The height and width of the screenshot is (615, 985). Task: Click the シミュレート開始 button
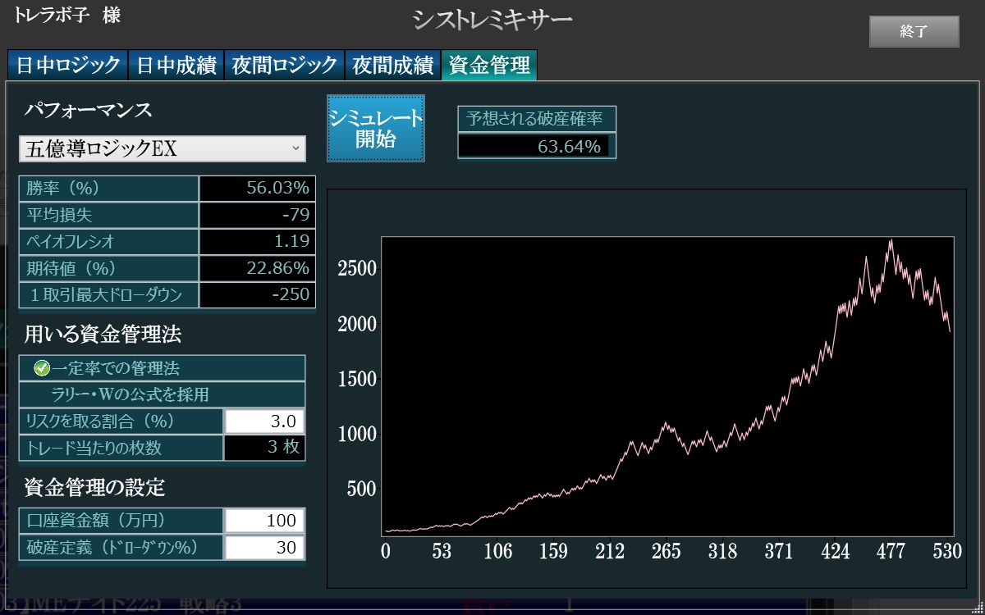coord(376,128)
